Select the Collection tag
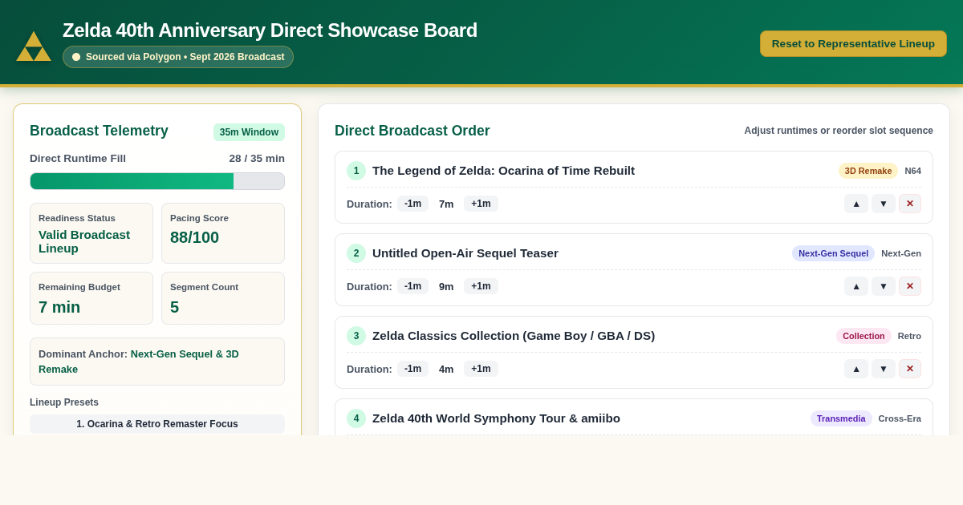Viewport: 963px width, 505px height. coord(863,336)
